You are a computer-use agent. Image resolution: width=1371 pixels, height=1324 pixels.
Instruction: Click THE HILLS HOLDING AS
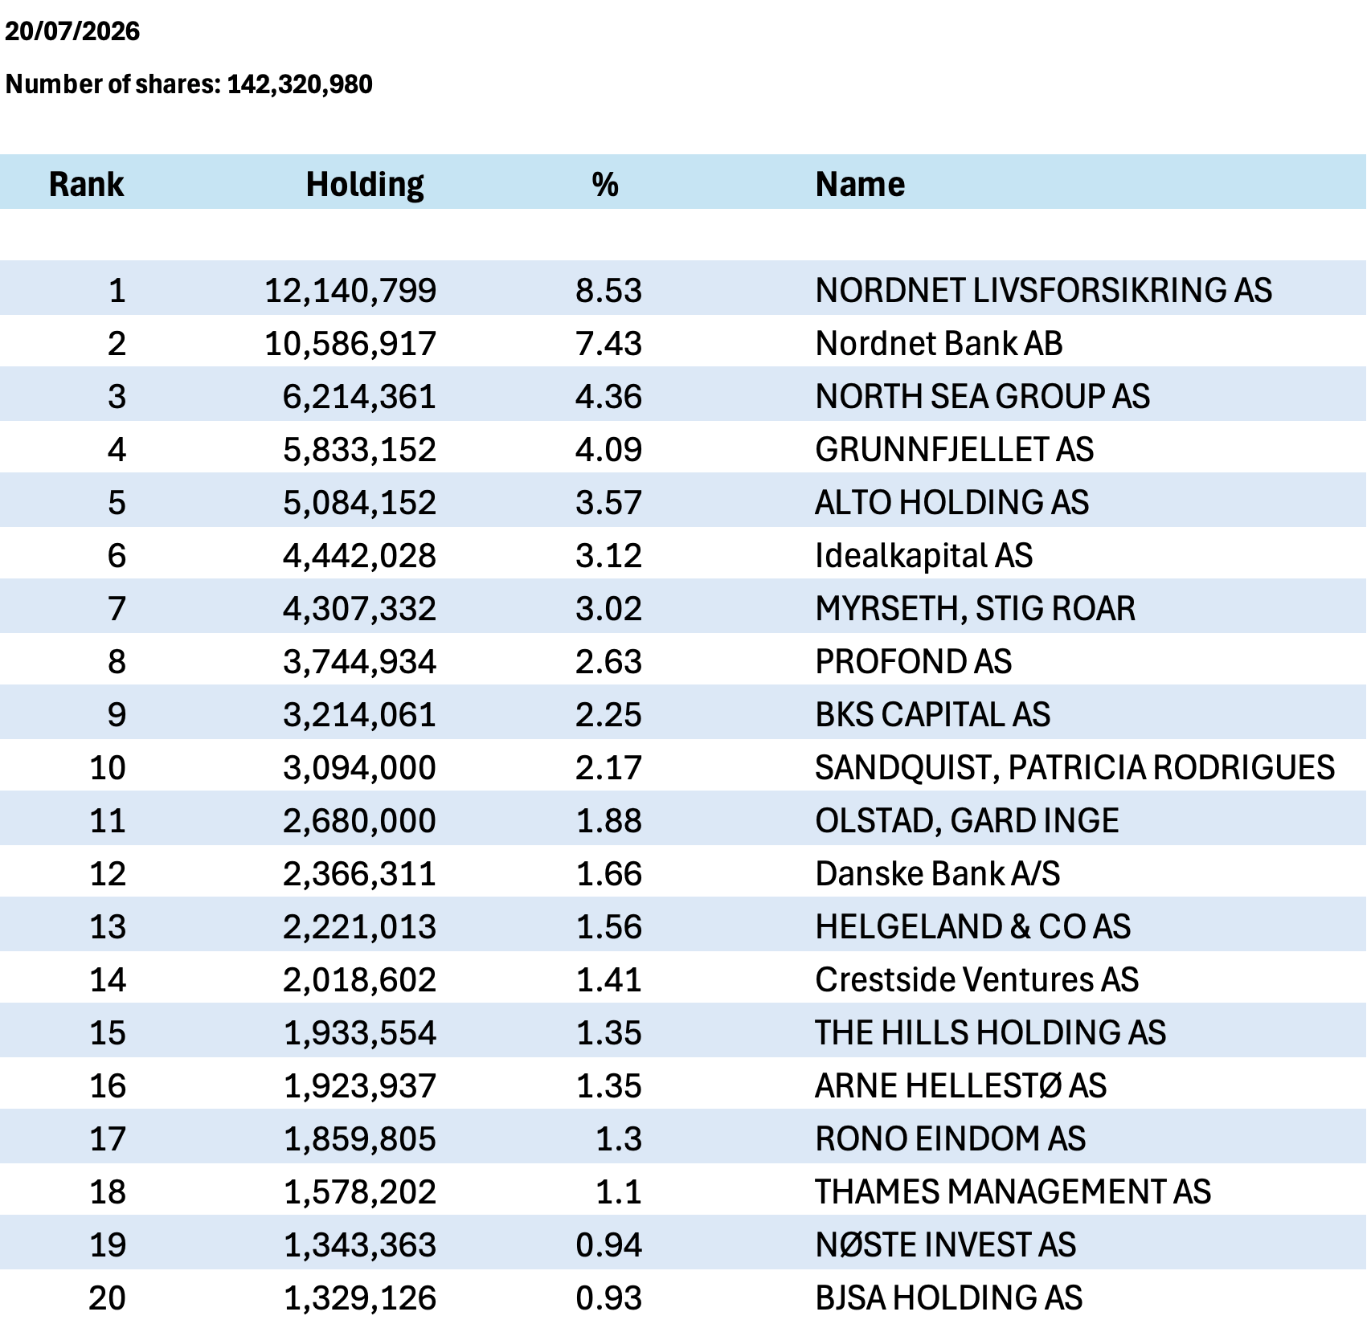coord(990,1032)
